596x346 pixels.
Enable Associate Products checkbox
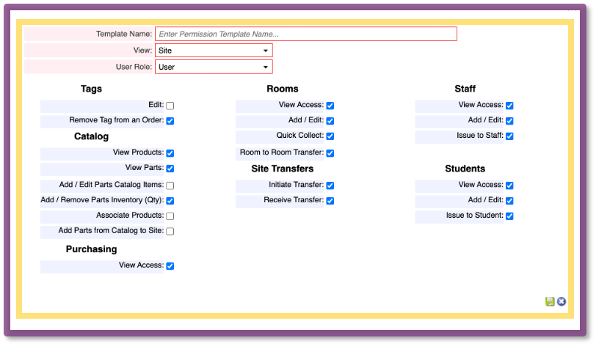point(170,216)
